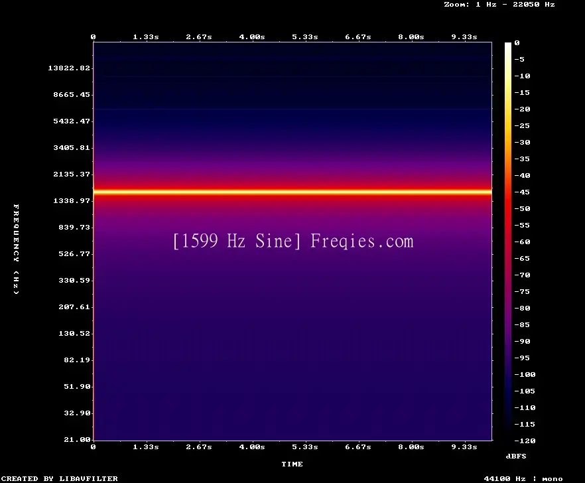Select "8.00s" on the bottom time axis

click(411, 447)
